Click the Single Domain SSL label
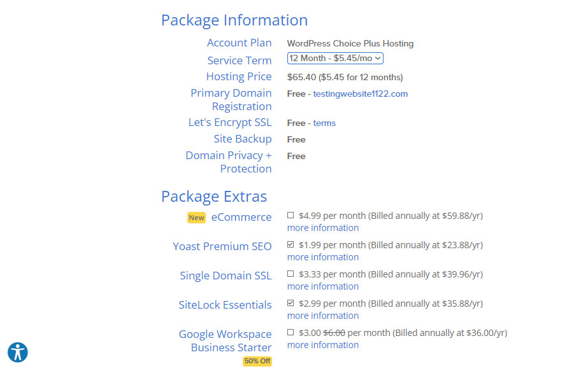574x371 pixels. point(226,276)
